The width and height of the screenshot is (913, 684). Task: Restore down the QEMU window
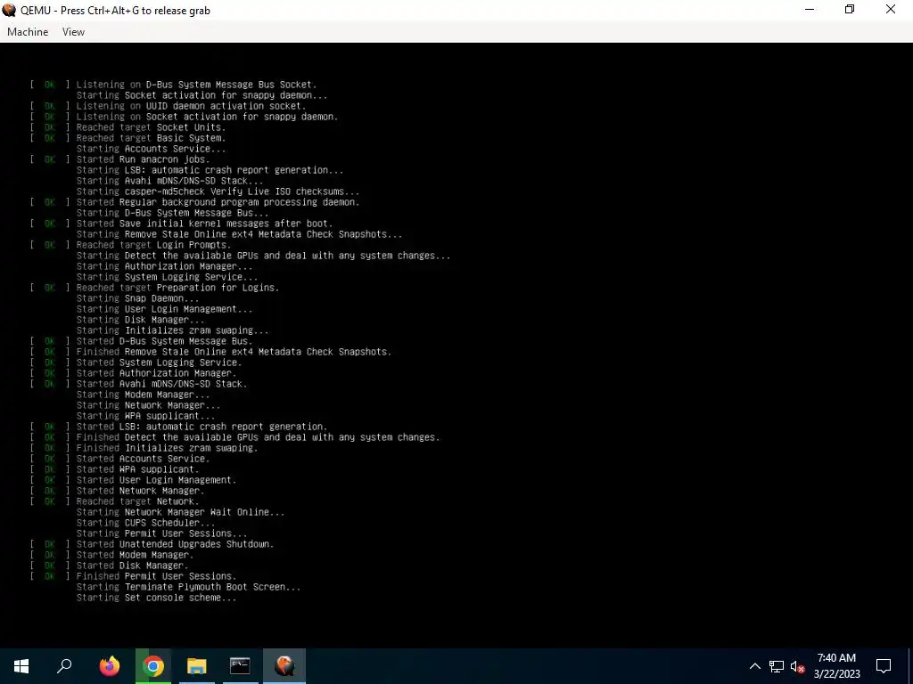point(850,10)
